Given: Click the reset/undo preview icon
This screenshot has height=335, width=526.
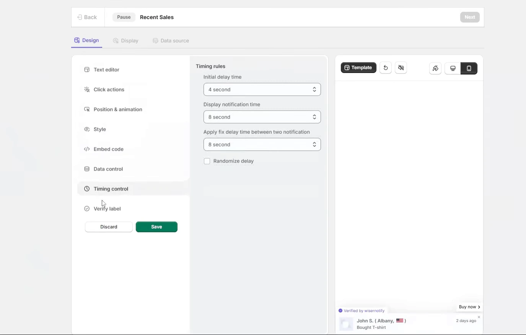Looking at the screenshot, I should (x=386, y=68).
